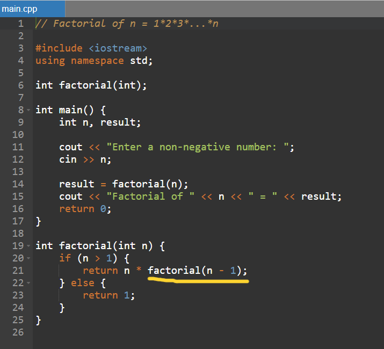
Task: Click '<iostream>' header name
Action: pyautogui.click(x=118, y=48)
